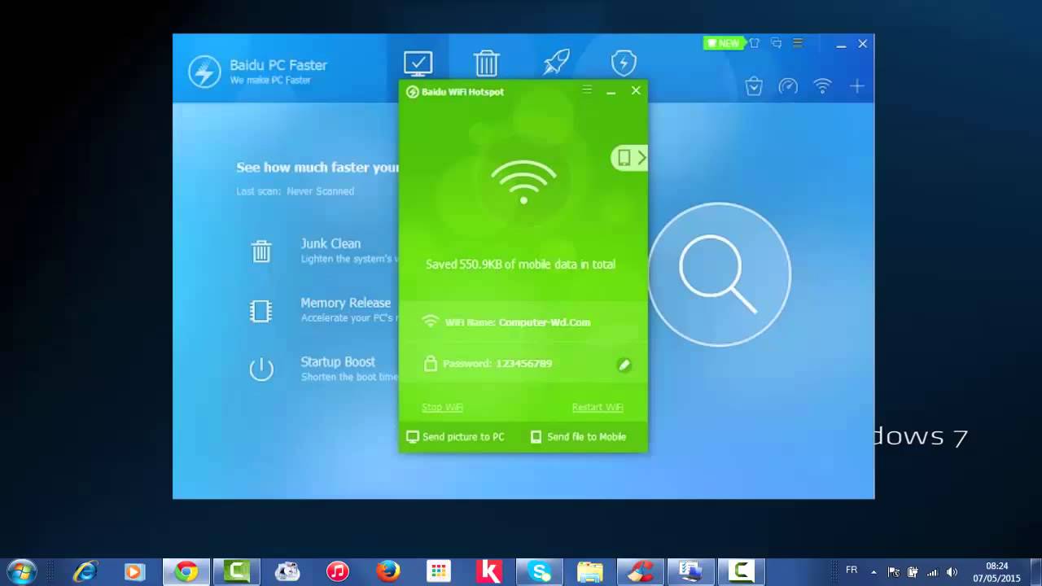Screen dimensions: 1042x586
Task: Click the Stop WiFi link
Action: pos(442,407)
